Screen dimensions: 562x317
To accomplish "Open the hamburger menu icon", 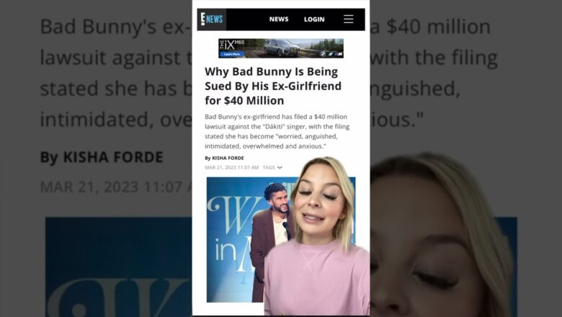I will point(349,19).
